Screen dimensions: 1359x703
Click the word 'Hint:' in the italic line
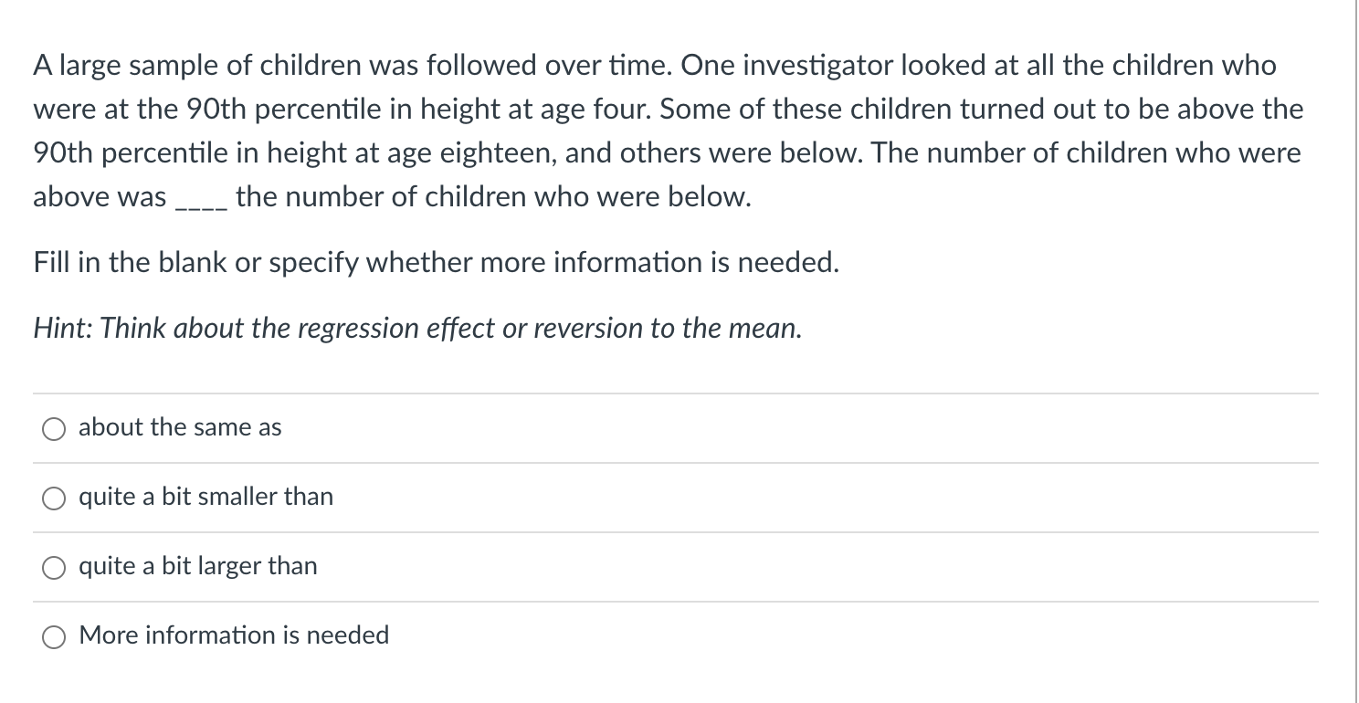click(x=64, y=329)
